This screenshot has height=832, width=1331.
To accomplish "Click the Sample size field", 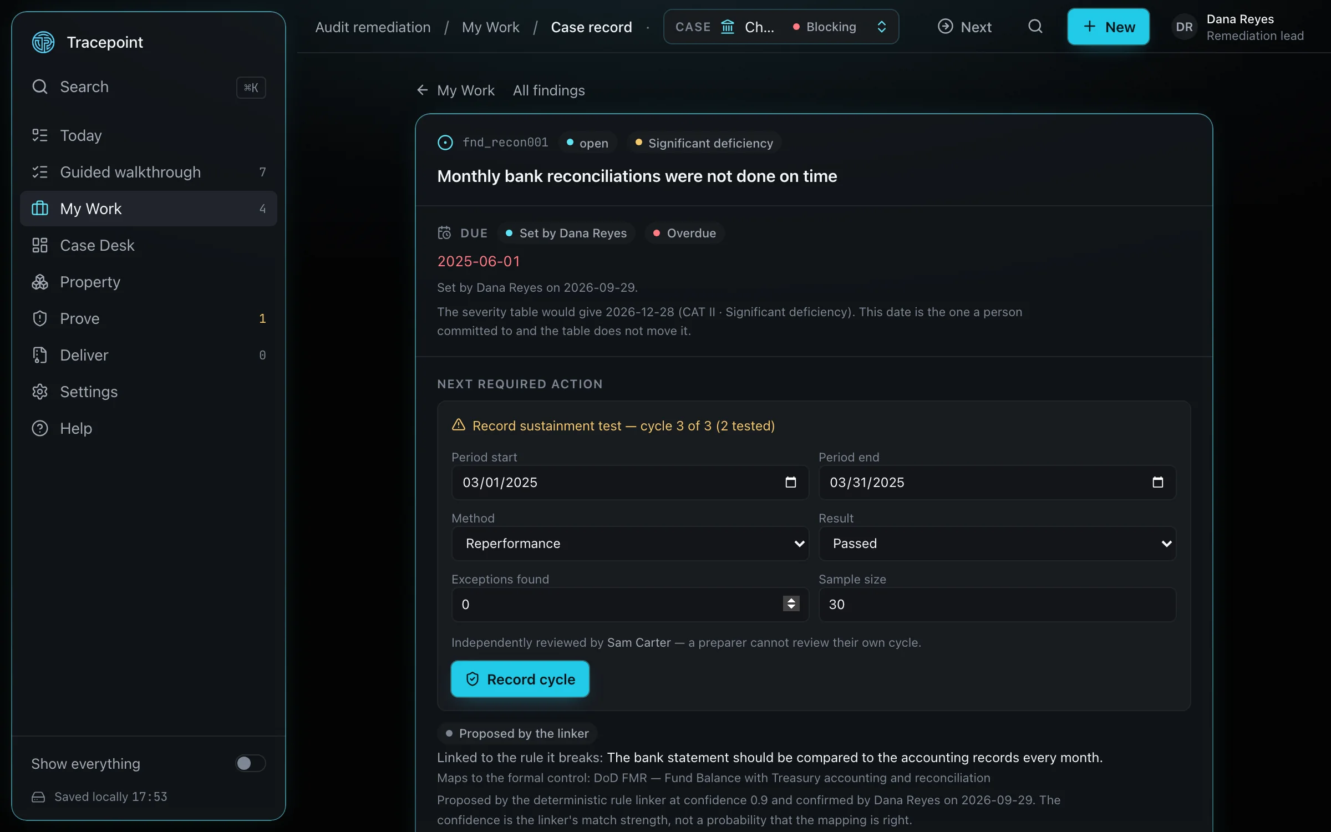I will tap(997, 605).
